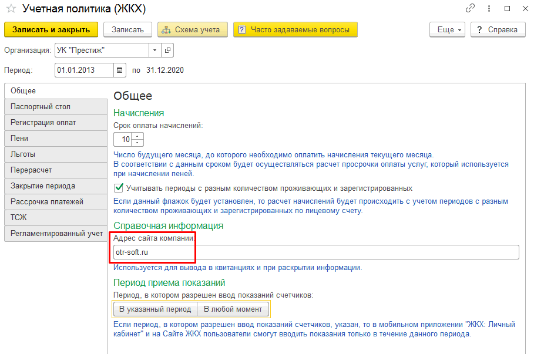
Task: Open the Еще dropdown menu
Action: [447, 29]
